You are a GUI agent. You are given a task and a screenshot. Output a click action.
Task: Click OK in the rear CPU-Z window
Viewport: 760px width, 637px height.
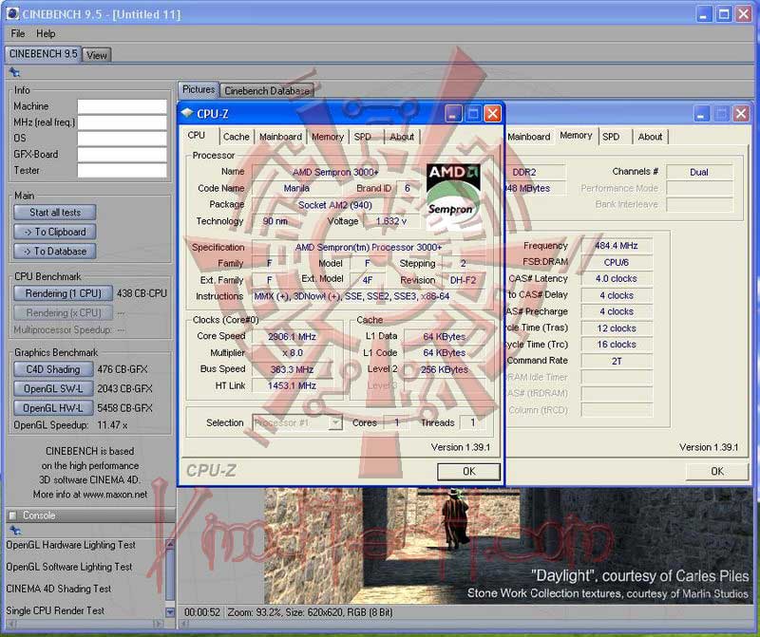coord(717,471)
